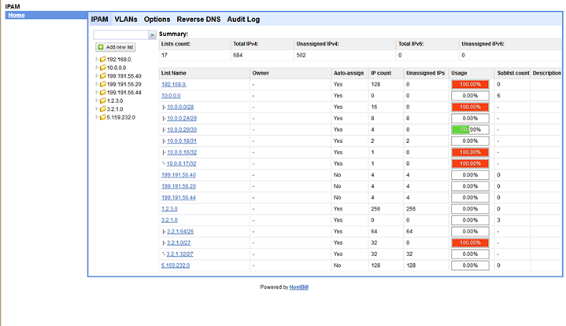The image size is (566, 326).
Task: Click the 50.00% usage bar for 10.0.0.20/30
Action: pyautogui.click(x=470, y=130)
